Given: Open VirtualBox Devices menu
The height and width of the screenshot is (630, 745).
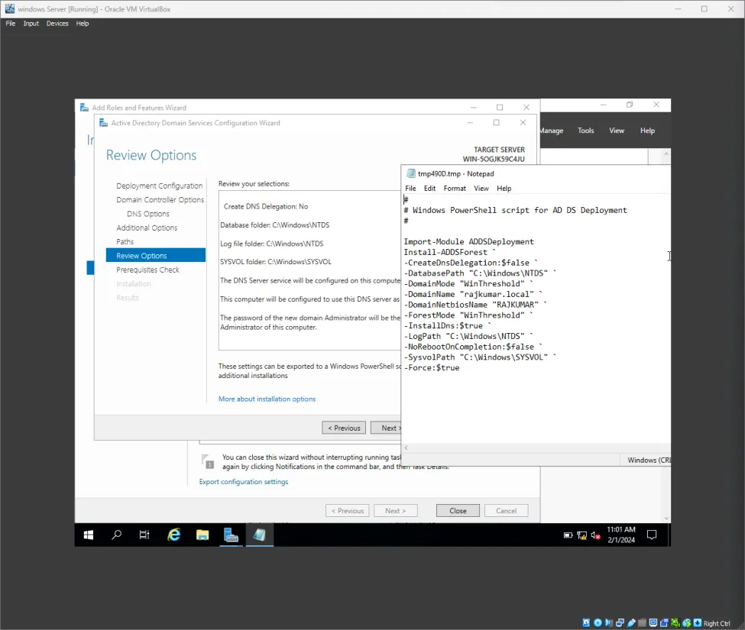Looking at the screenshot, I should pyautogui.click(x=57, y=23).
